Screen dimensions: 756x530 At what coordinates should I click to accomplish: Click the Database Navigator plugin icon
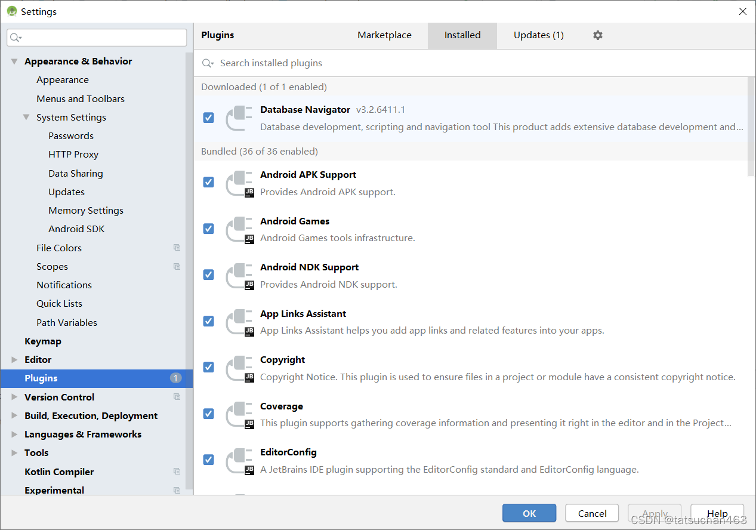(x=239, y=118)
